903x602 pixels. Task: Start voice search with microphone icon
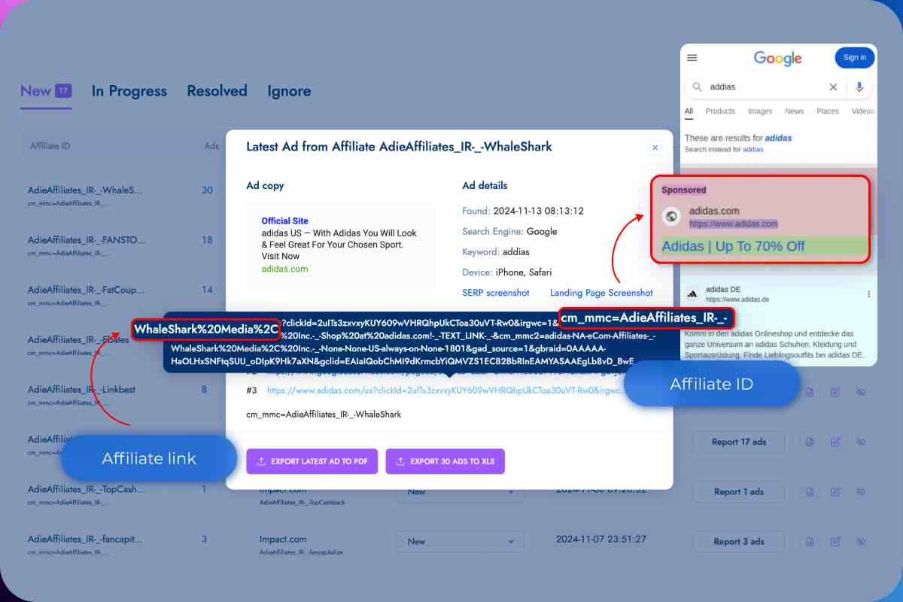[859, 87]
